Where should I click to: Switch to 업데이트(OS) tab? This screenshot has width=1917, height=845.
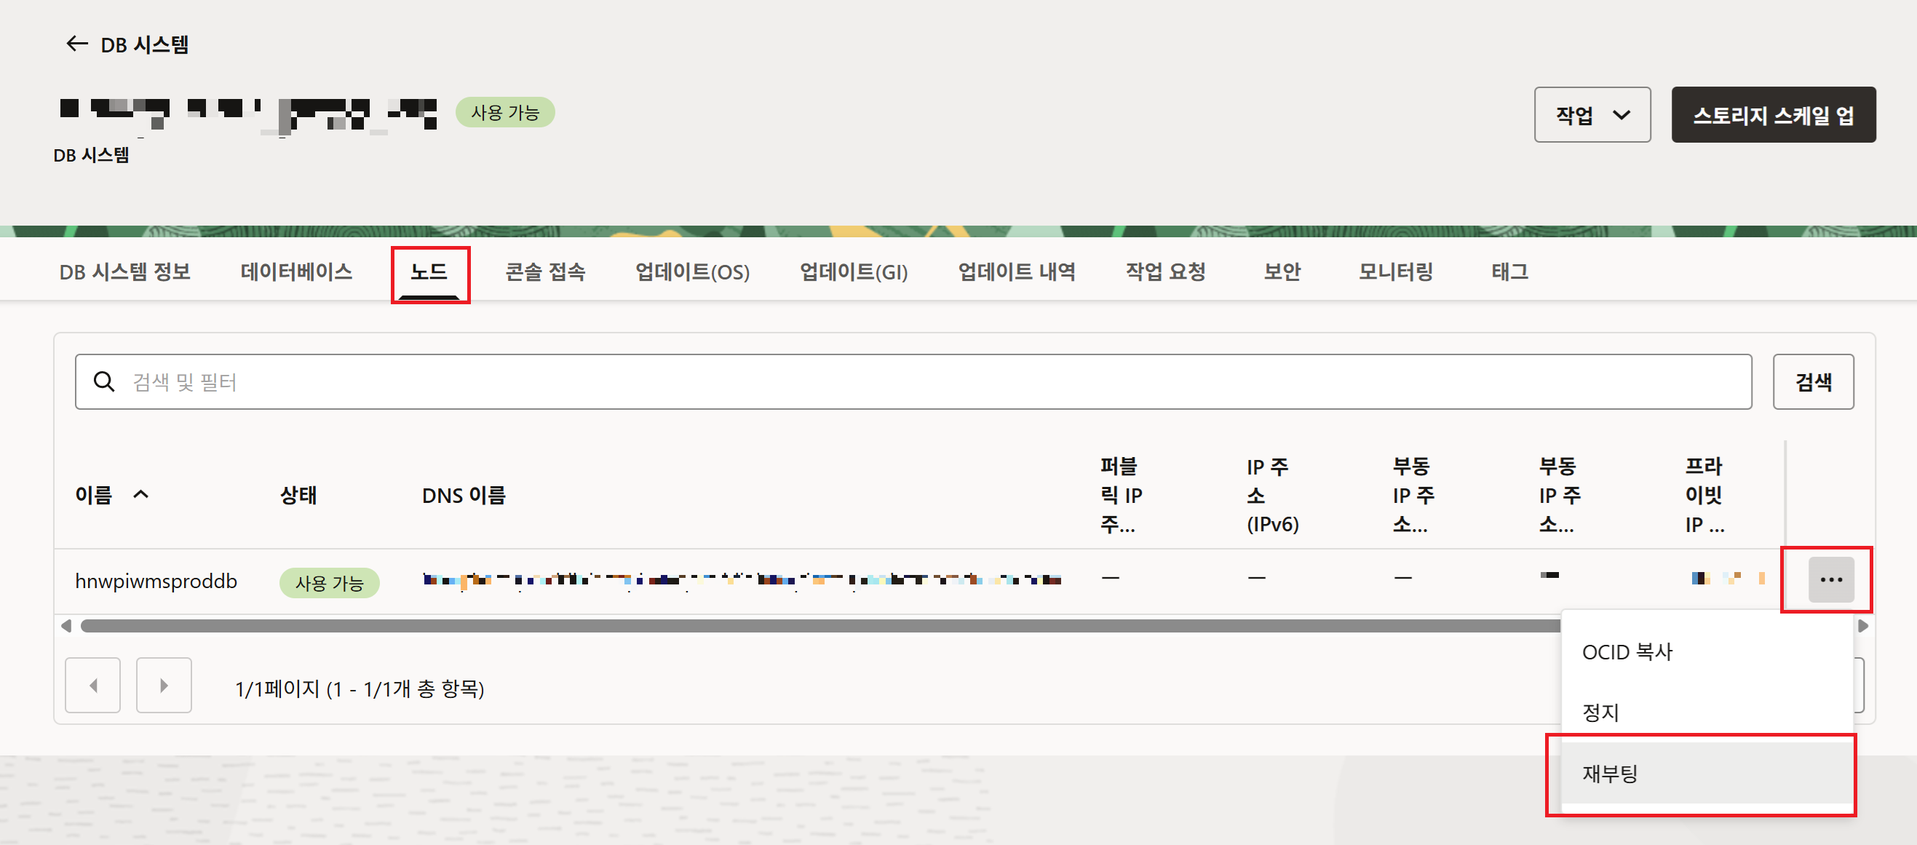(x=692, y=271)
